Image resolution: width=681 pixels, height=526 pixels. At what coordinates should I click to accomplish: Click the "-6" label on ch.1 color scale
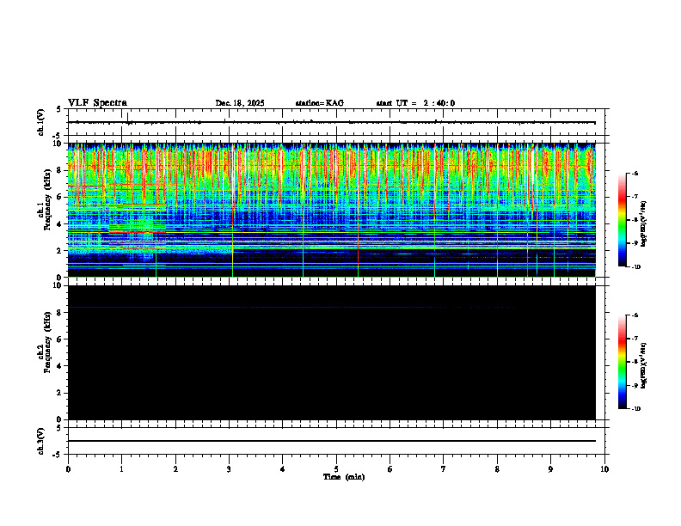pos(635,173)
